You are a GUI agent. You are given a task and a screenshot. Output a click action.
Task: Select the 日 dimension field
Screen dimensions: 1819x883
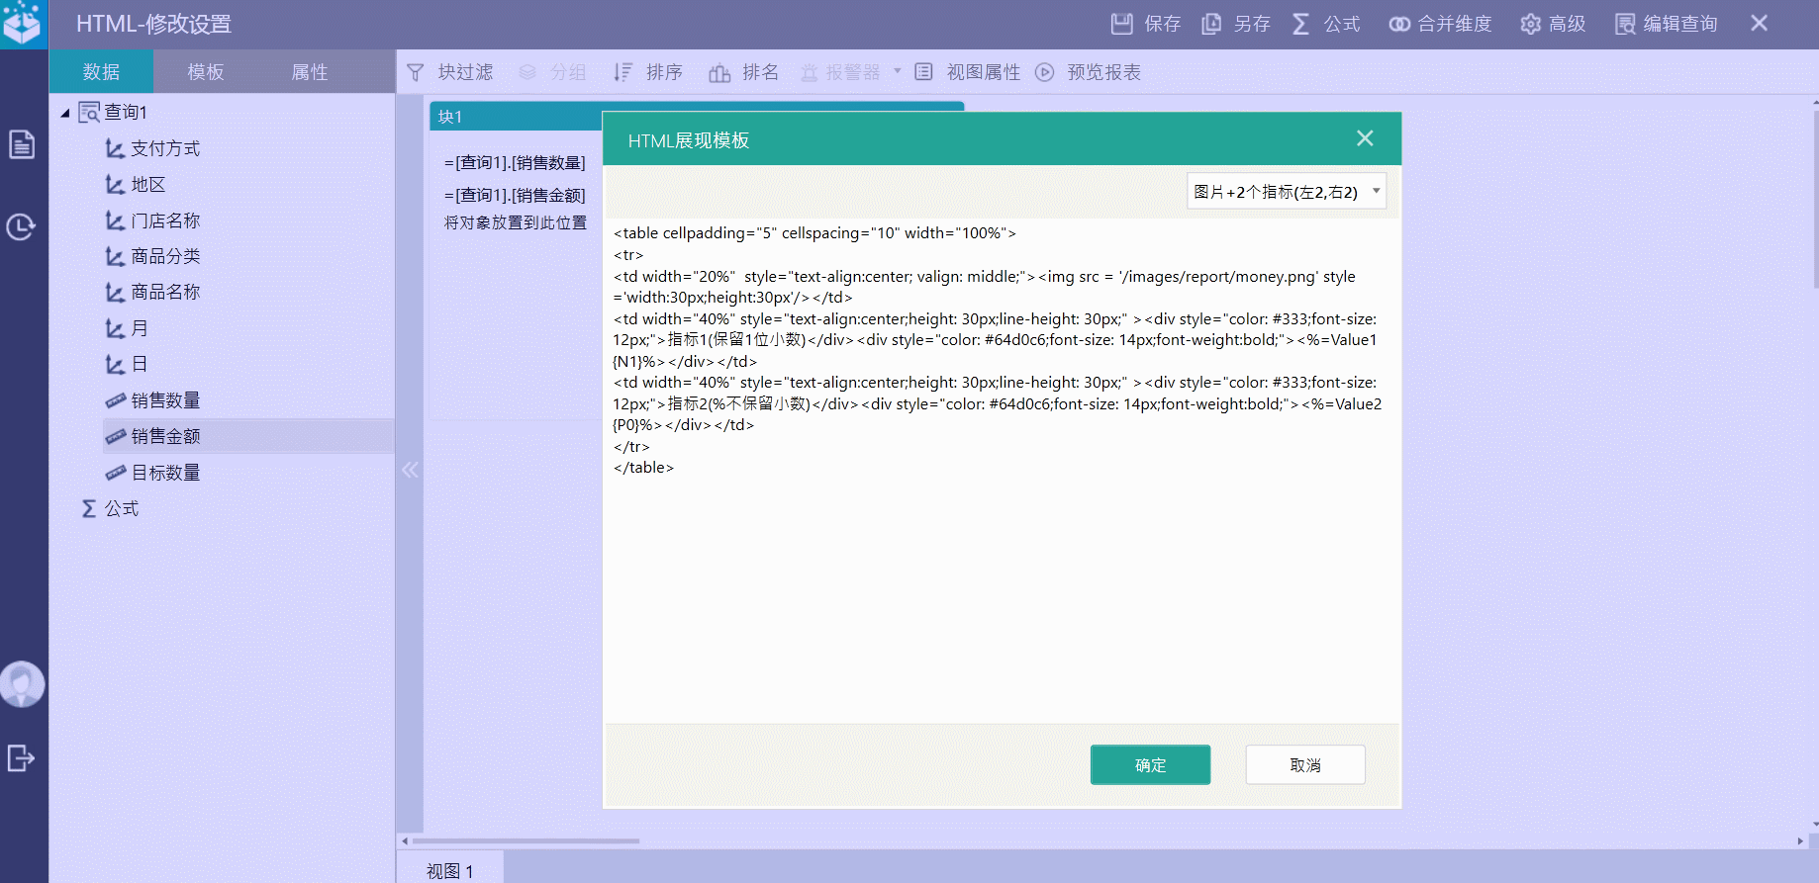(x=127, y=364)
